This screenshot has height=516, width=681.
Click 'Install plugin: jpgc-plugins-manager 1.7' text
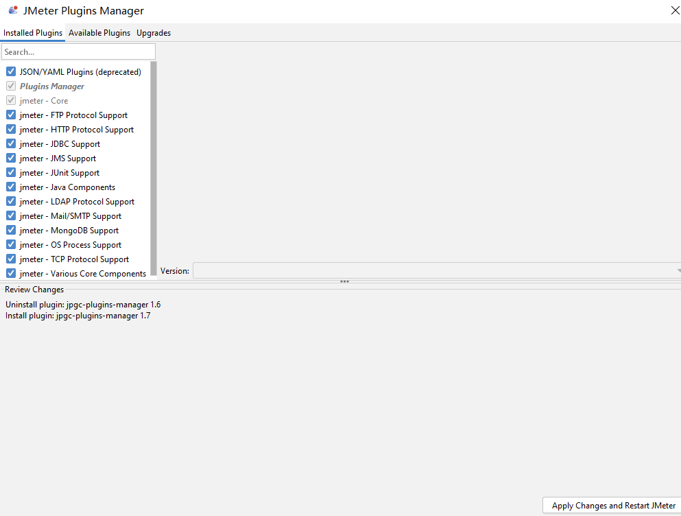tap(77, 316)
